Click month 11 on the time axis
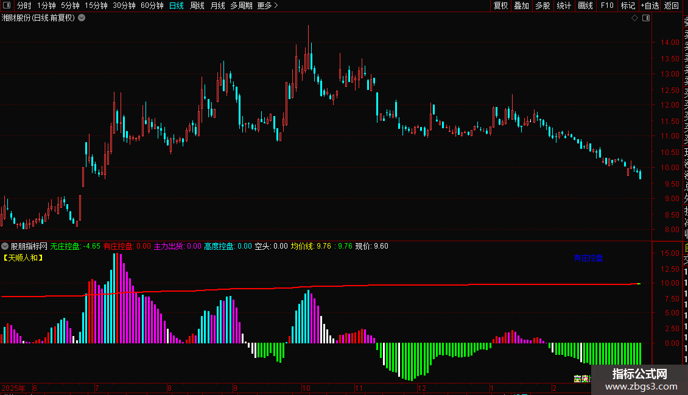The height and width of the screenshot is (395, 688). (x=359, y=388)
